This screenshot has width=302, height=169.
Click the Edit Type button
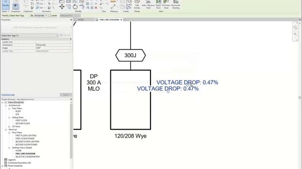(66, 36)
